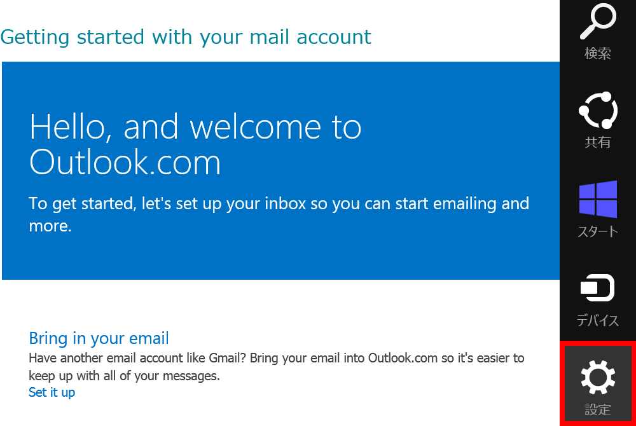
Task: Select the 共有 label in charms bar
Action: 597,142
